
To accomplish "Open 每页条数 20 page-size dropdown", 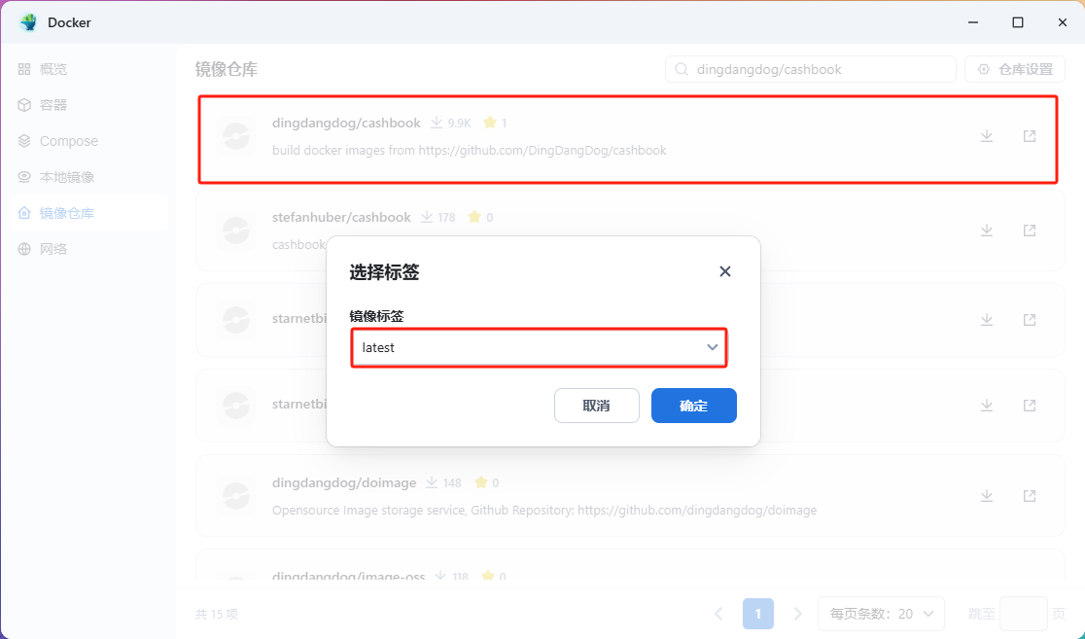I will coord(881,614).
